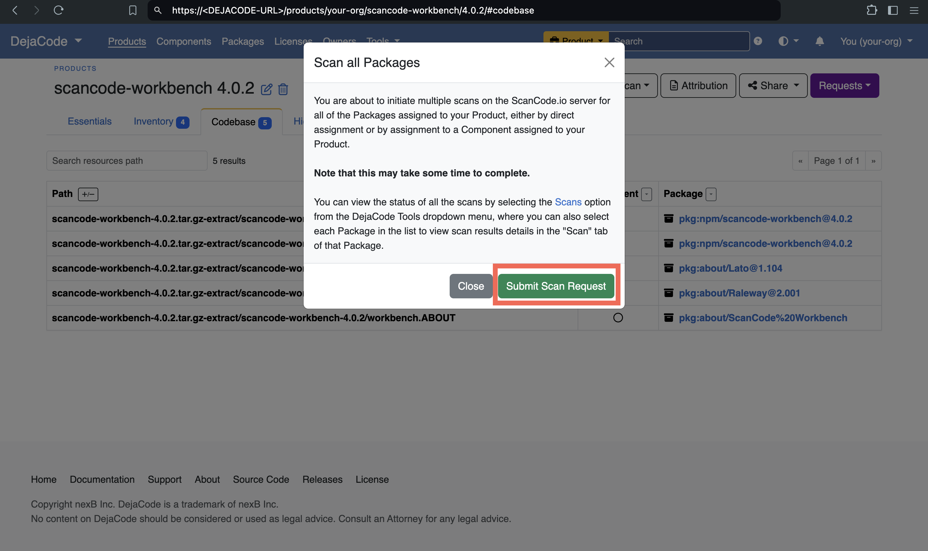Select the circle in the workbench.ABOUT row
This screenshot has height=551, width=928.
[618, 318]
